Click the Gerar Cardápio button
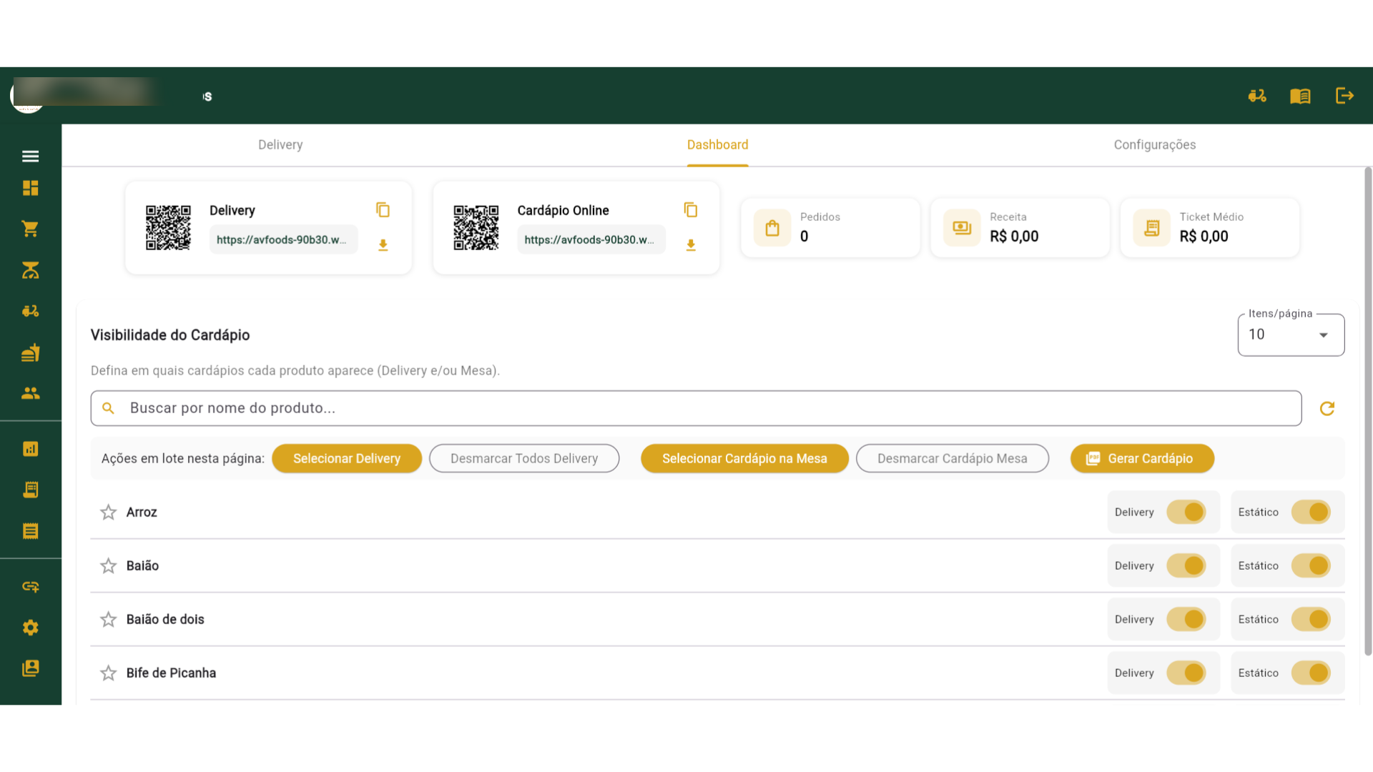Image resolution: width=1373 pixels, height=772 pixels. [x=1141, y=458]
